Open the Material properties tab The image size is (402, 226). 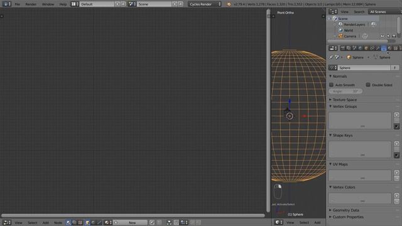389,48
